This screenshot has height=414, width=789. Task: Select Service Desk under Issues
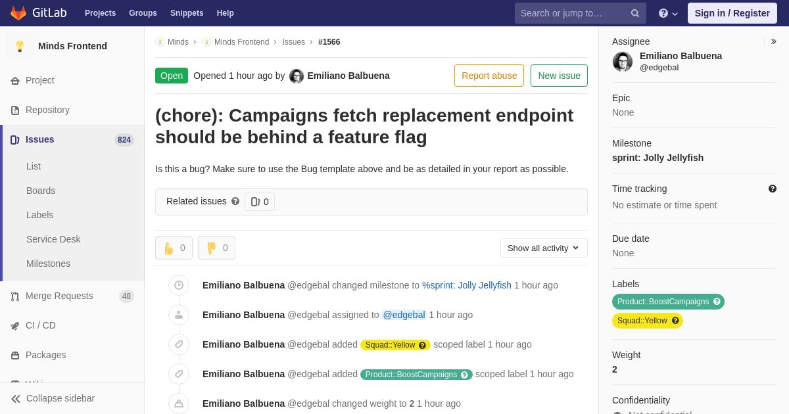(53, 239)
